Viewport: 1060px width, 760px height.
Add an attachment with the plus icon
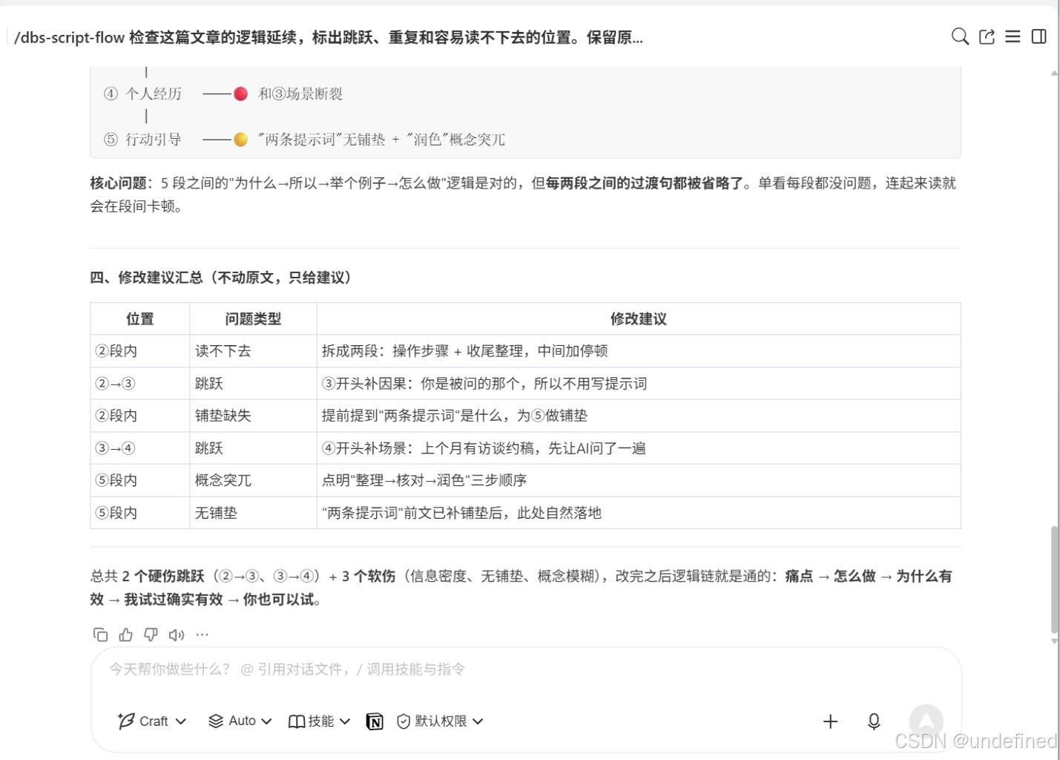point(830,721)
